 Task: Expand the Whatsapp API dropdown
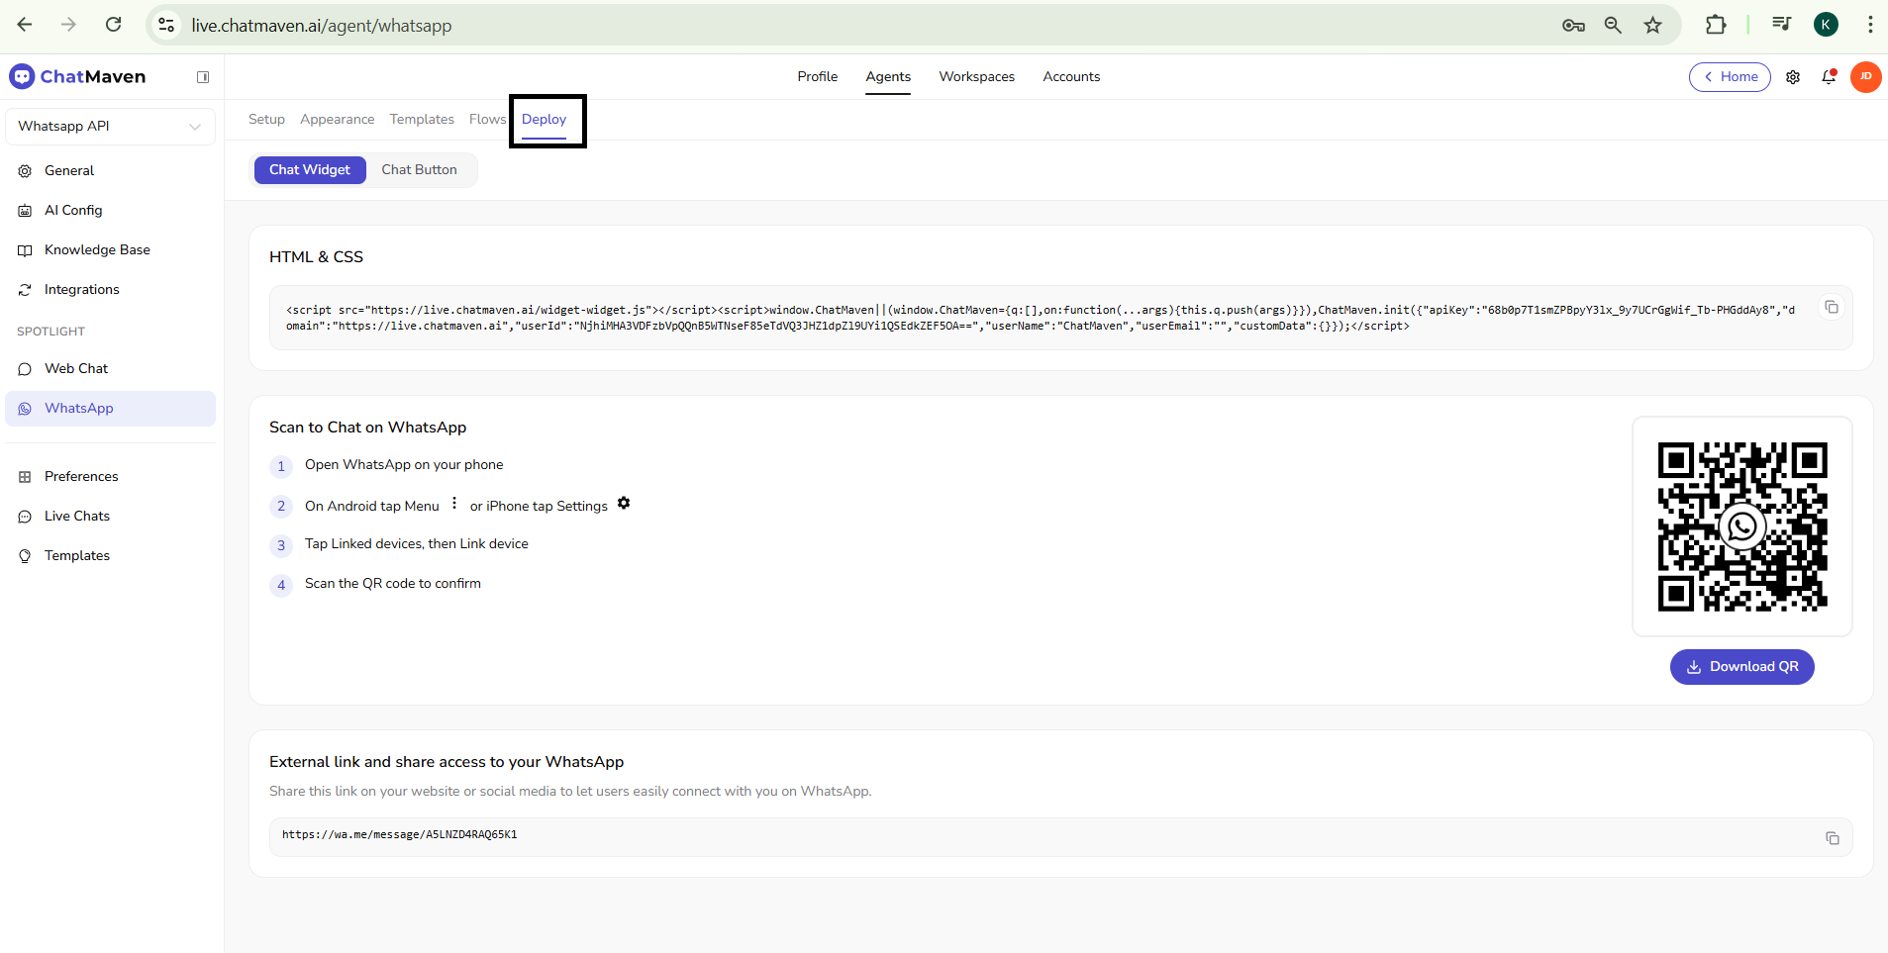(110, 127)
